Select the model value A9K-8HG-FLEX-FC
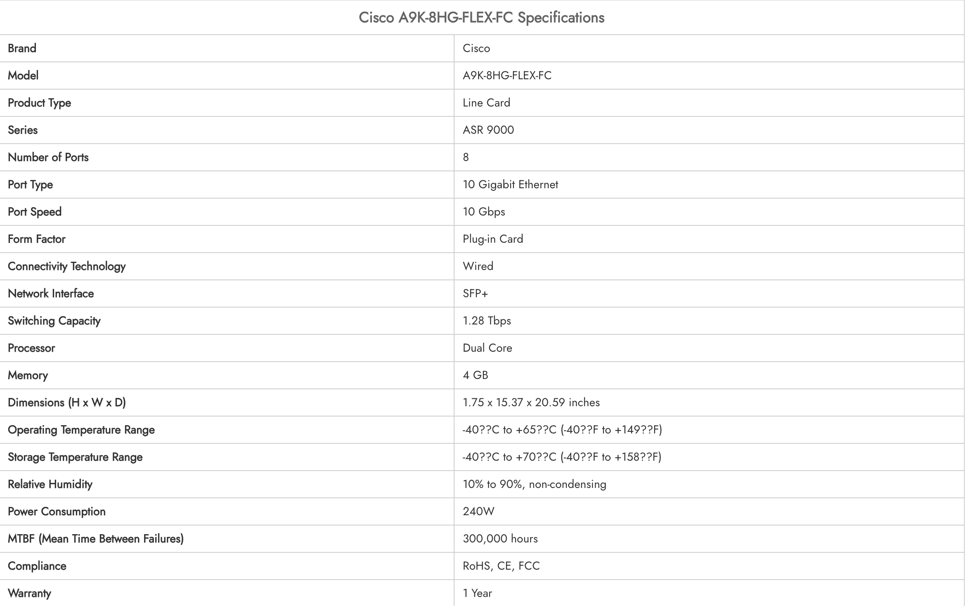This screenshot has width=966, height=606. click(507, 76)
